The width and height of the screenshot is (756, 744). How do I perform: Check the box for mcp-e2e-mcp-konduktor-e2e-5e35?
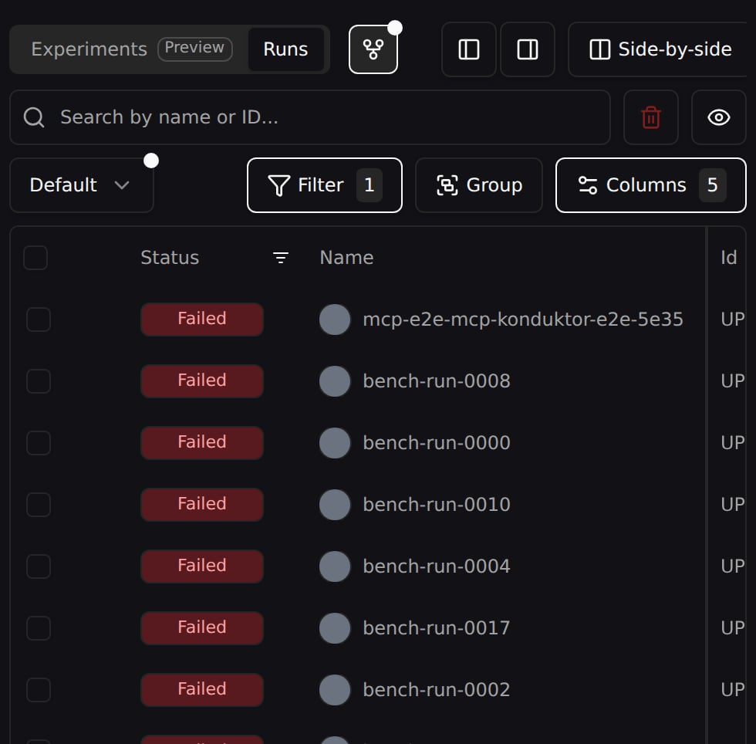[39, 320]
